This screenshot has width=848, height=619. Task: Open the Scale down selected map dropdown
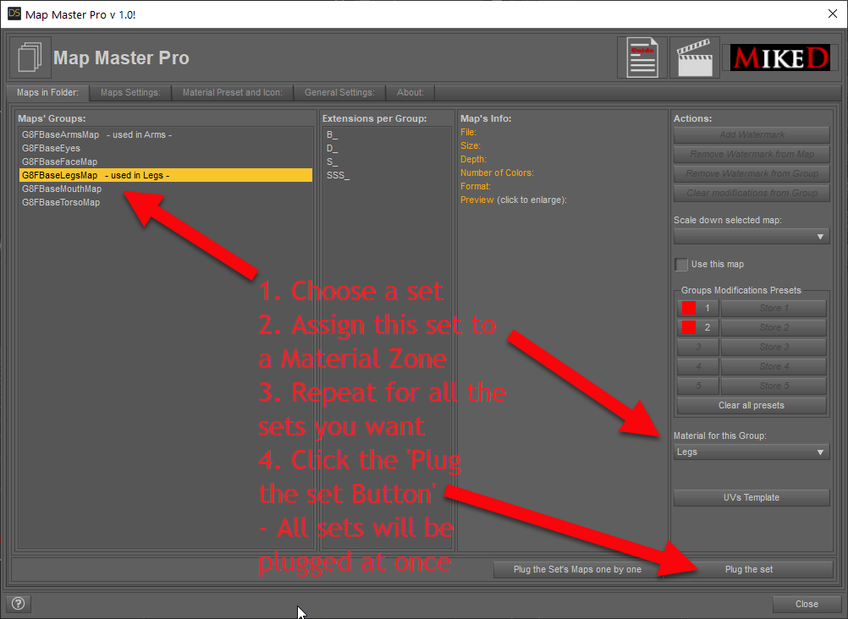[752, 236]
